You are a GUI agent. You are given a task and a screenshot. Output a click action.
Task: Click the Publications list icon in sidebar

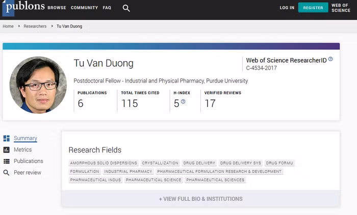(7, 162)
